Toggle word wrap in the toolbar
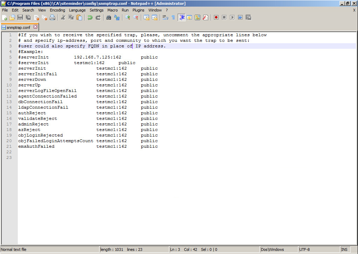 pos(165,17)
